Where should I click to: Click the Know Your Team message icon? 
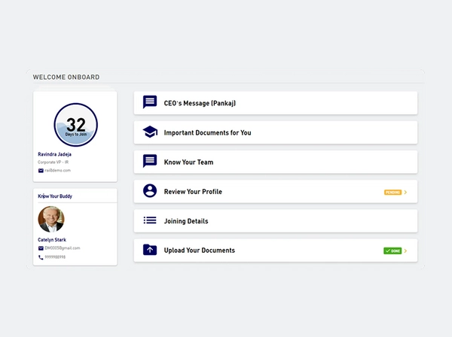(150, 162)
